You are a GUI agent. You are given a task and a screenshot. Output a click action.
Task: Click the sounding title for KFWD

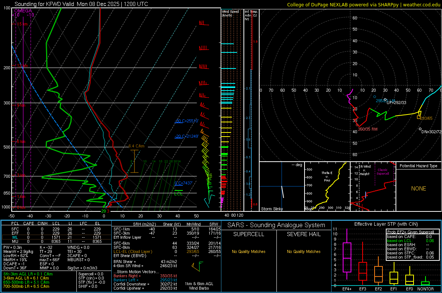[x=81, y=4]
